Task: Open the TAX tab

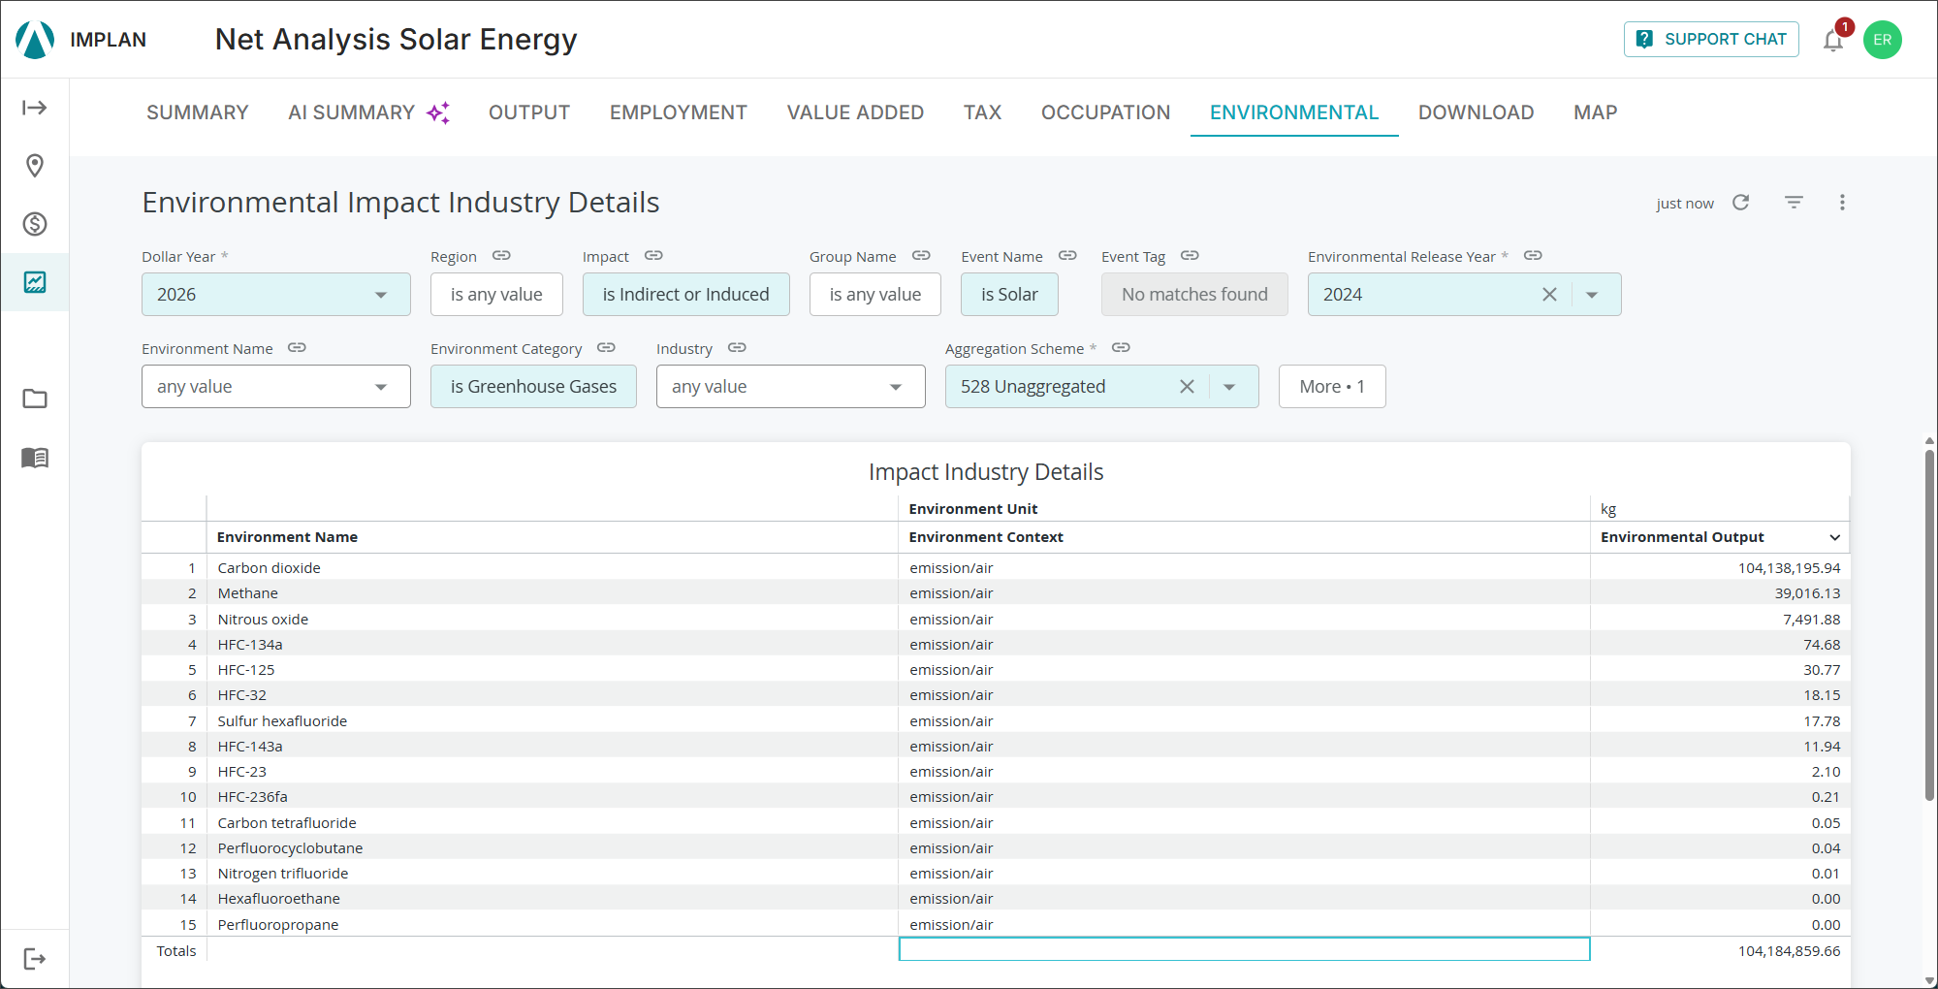Action: 982,112
